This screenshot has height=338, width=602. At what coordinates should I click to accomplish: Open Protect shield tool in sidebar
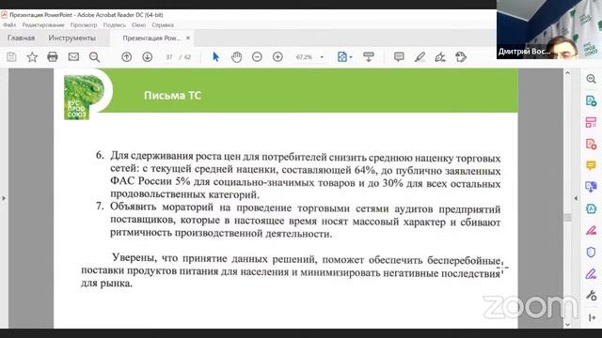(x=592, y=253)
